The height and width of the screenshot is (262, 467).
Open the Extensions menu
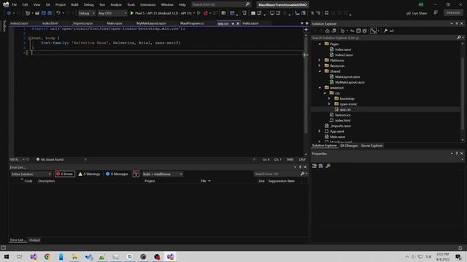coord(147,5)
